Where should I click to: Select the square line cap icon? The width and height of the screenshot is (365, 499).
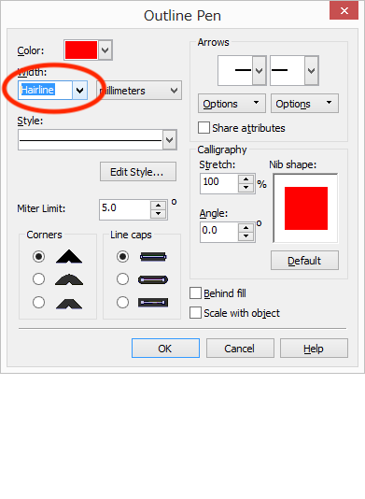point(153,256)
